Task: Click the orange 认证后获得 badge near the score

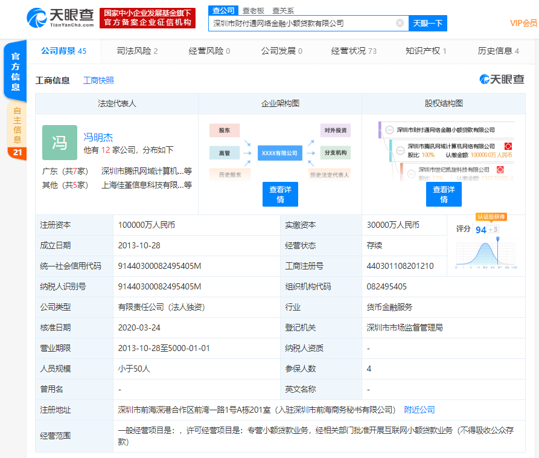Action: point(491,217)
